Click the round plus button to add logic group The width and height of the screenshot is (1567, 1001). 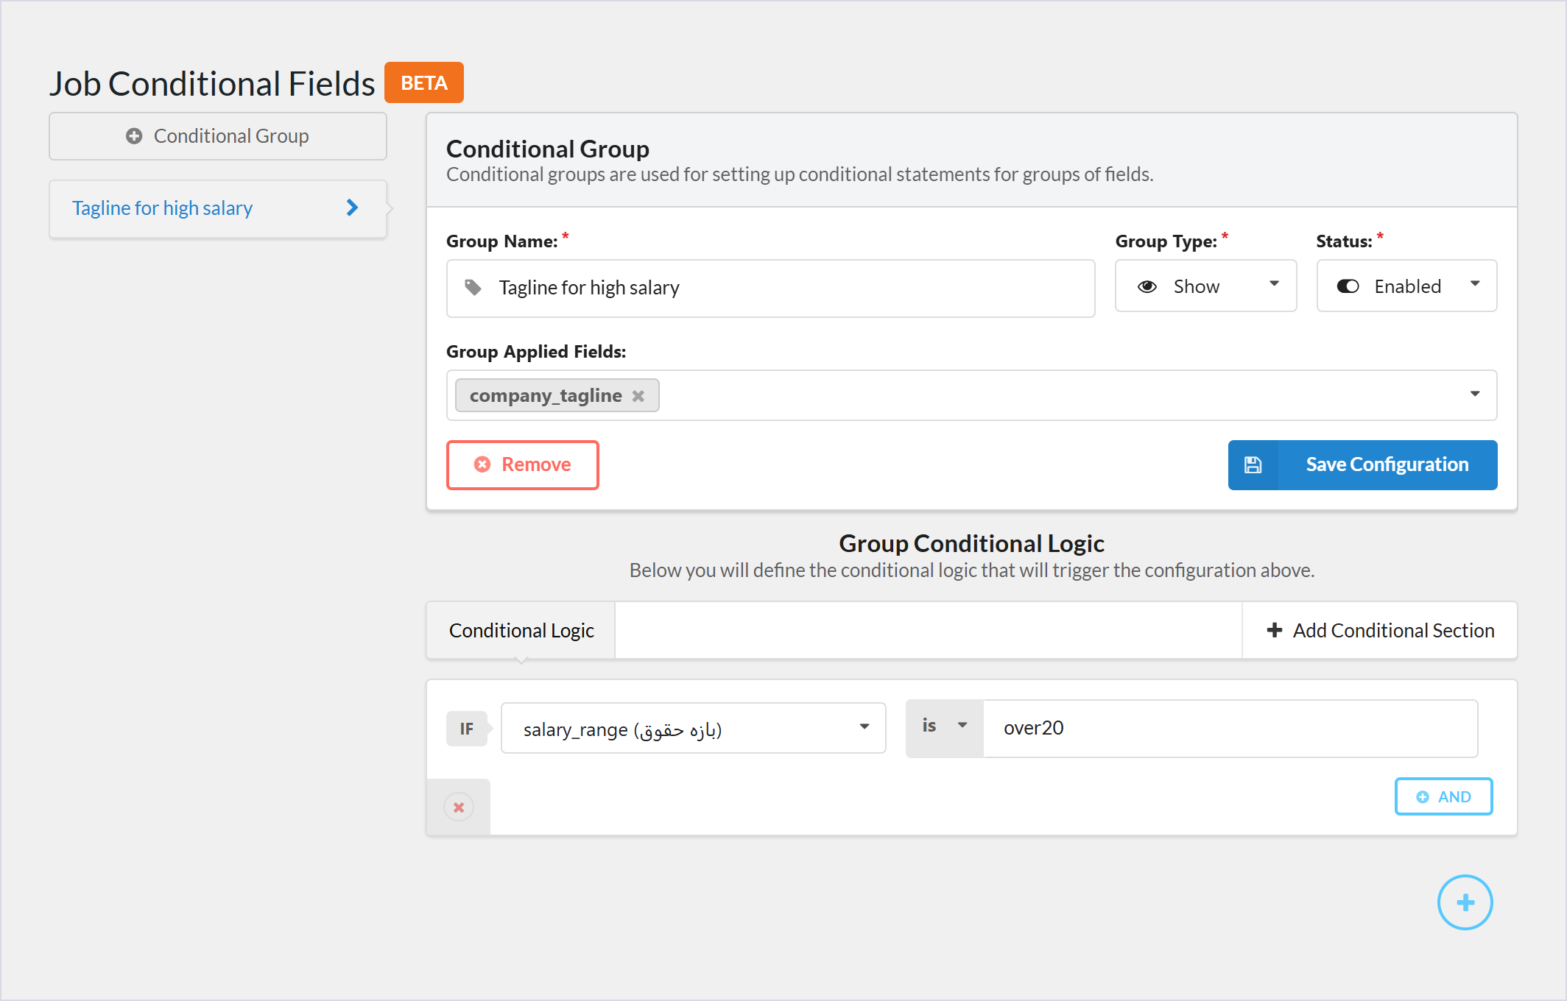(1465, 902)
